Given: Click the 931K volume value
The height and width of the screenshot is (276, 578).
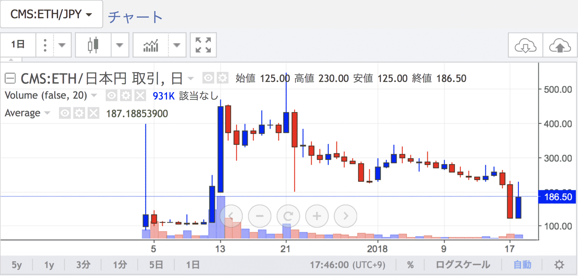Looking at the screenshot, I should pyautogui.click(x=164, y=96).
